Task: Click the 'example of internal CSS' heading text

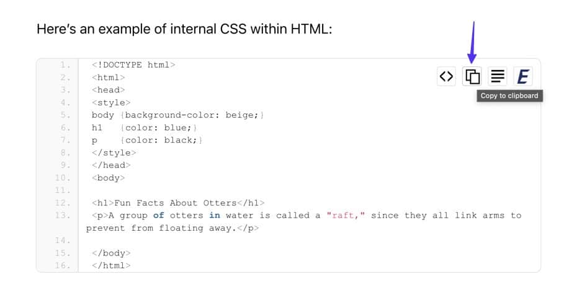Action: coord(184,29)
